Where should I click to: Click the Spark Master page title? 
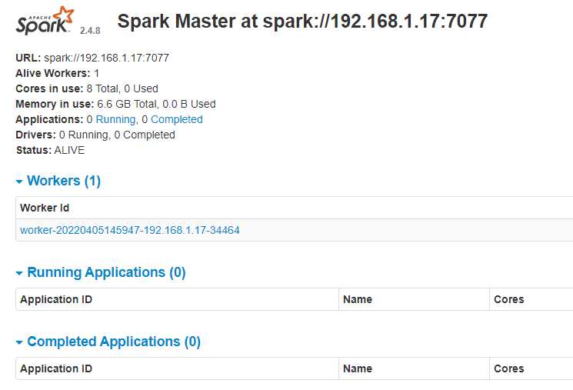tap(302, 21)
